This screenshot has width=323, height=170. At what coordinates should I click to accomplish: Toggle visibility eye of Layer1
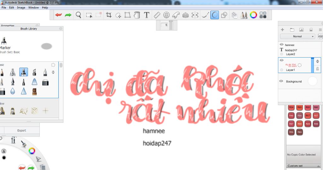pyautogui.click(x=282, y=60)
